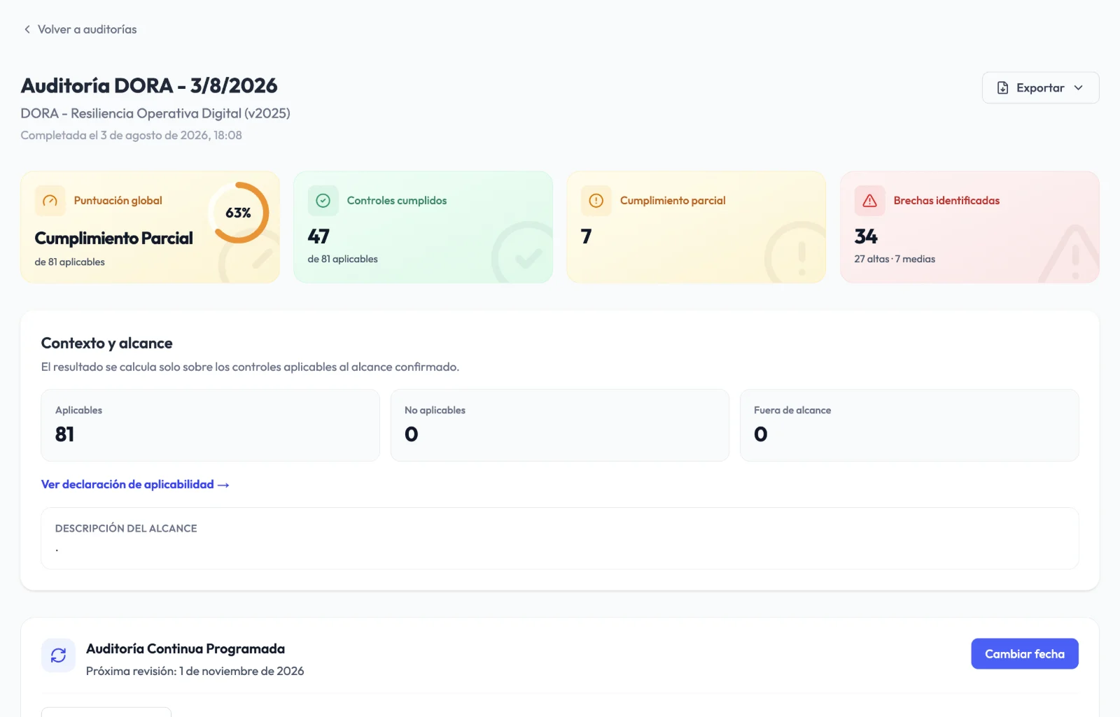
Task: Click the 63% circular progress ring
Action: 238,213
